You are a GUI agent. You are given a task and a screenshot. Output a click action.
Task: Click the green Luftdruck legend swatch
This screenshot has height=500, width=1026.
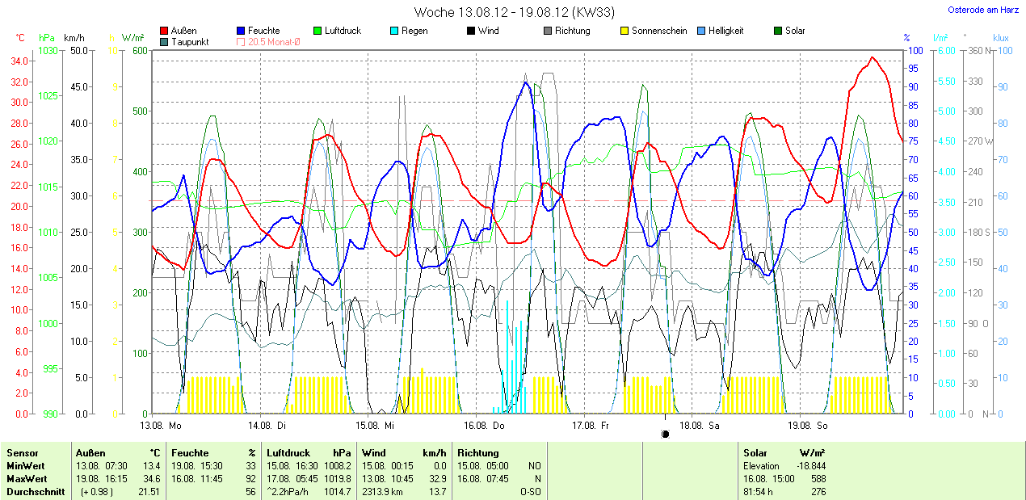pyautogui.click(x=317, y=31)
